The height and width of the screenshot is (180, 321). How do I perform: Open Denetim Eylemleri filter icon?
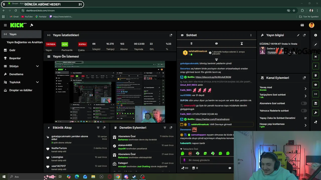[165, 128]
